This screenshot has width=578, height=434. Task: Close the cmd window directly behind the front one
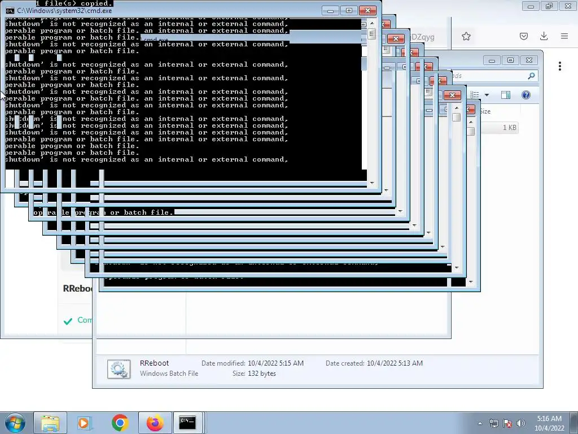point(386,25)
